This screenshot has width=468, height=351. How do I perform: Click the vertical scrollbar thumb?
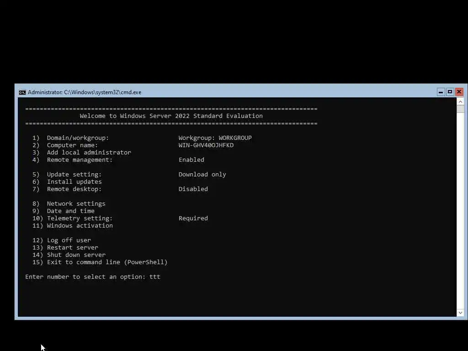[x=460, y=109]
